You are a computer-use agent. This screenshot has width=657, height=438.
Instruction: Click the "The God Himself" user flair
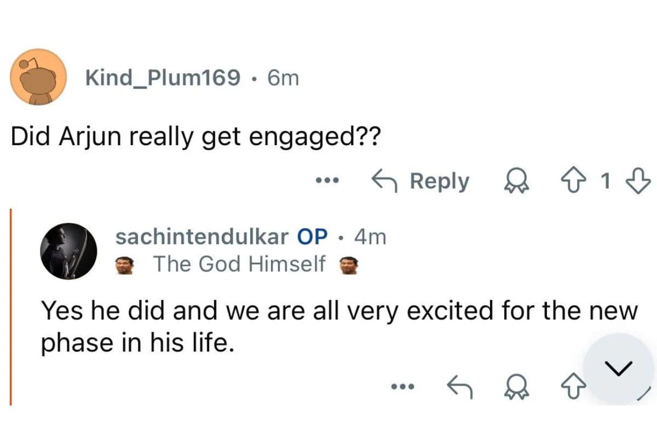(x=239, y=264)
